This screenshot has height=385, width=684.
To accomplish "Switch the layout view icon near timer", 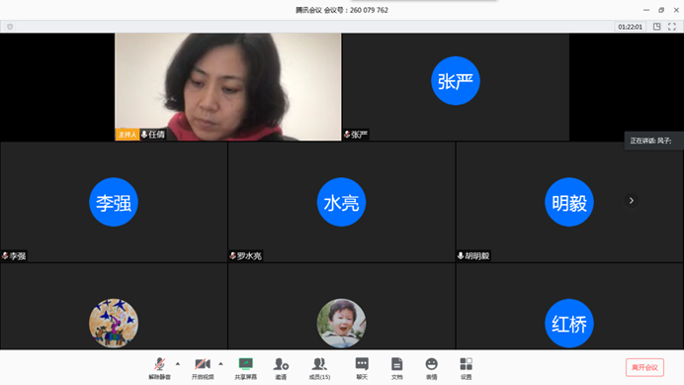I will click(657, 27).
